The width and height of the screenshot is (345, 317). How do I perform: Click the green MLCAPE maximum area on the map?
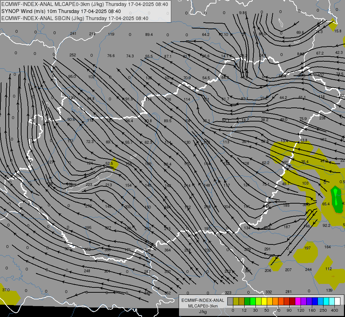click(337, 200)
